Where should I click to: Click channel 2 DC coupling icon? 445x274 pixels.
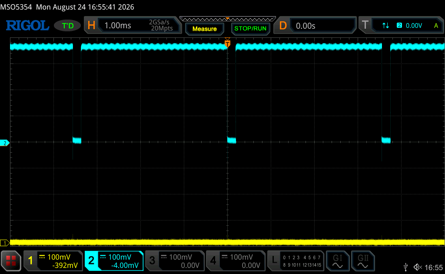point(103,257)
